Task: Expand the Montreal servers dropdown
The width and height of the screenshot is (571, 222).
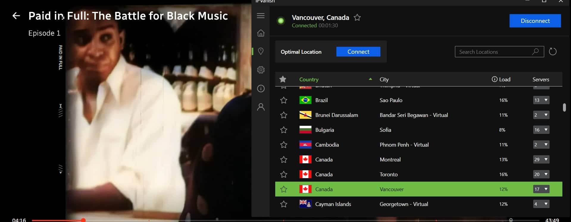Action: (541, 159)
